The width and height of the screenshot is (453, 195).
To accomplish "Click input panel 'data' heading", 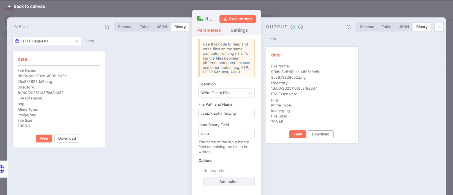I will click(22, 59).
